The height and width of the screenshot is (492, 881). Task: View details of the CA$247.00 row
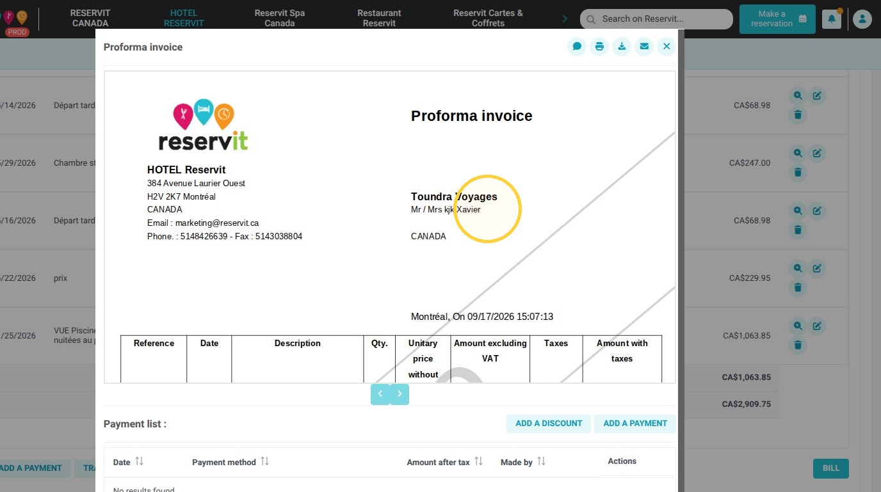(798, 154)
